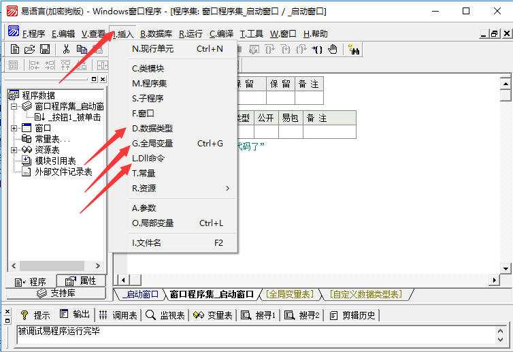Open the V.查看 menu
Viewport: 513px width, 352px height.
pyautogui.click(x=94, y=34)
